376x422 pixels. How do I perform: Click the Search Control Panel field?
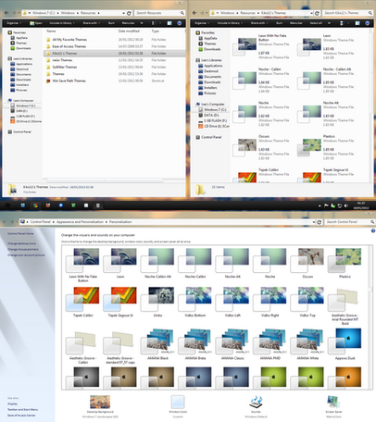347,222
